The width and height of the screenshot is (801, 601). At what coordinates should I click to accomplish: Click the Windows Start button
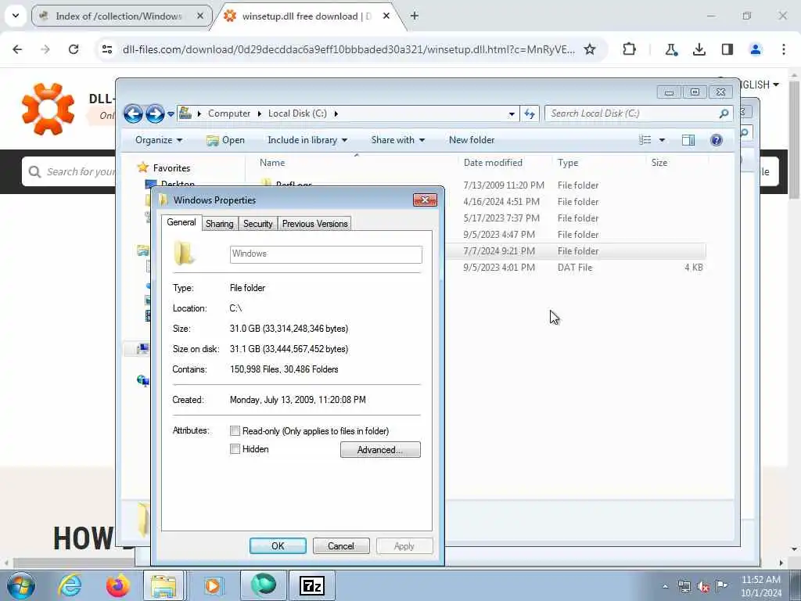click(x=21, y=585)
